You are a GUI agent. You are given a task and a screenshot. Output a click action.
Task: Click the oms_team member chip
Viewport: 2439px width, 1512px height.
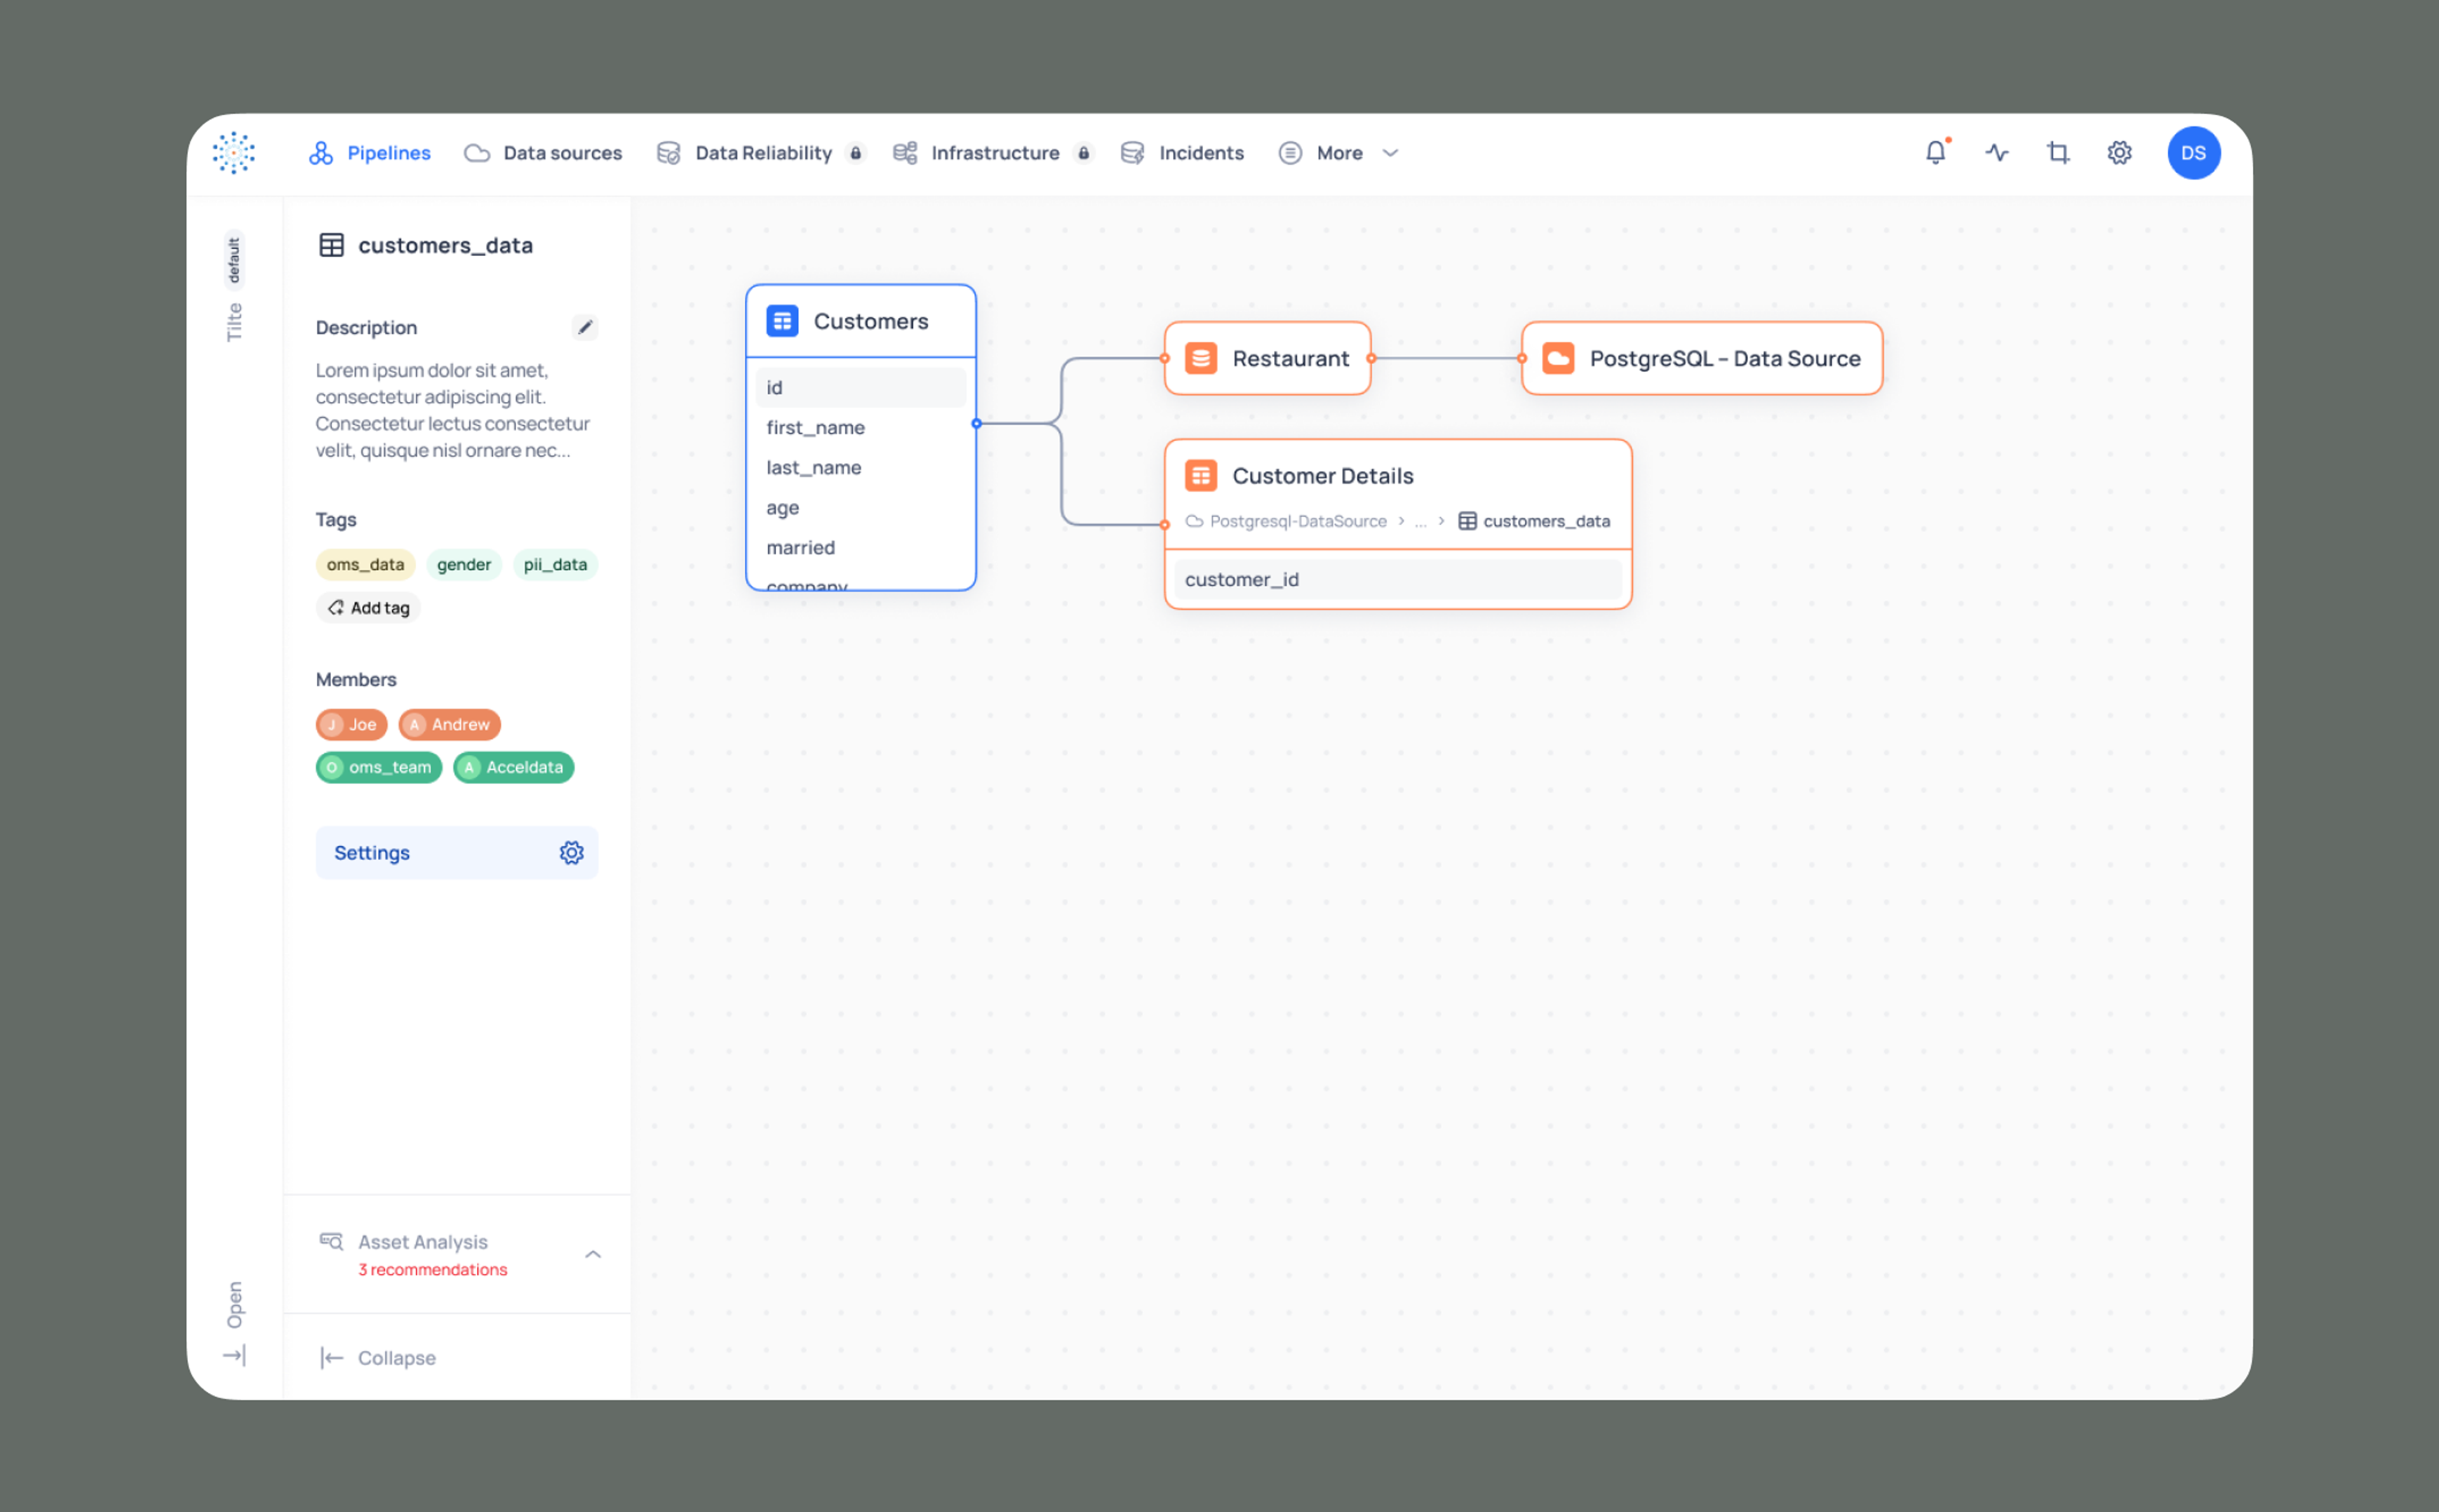coord(378,767)
